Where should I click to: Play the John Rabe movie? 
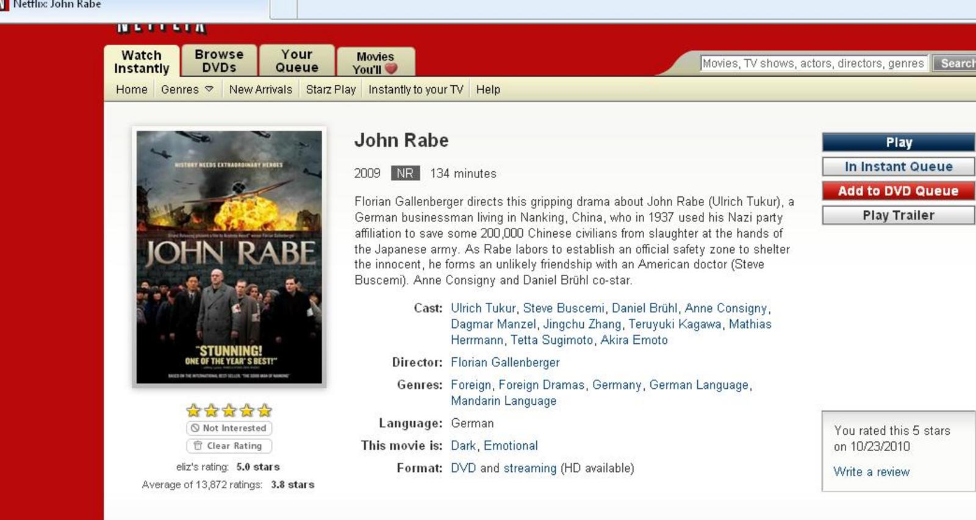[899, 142]
